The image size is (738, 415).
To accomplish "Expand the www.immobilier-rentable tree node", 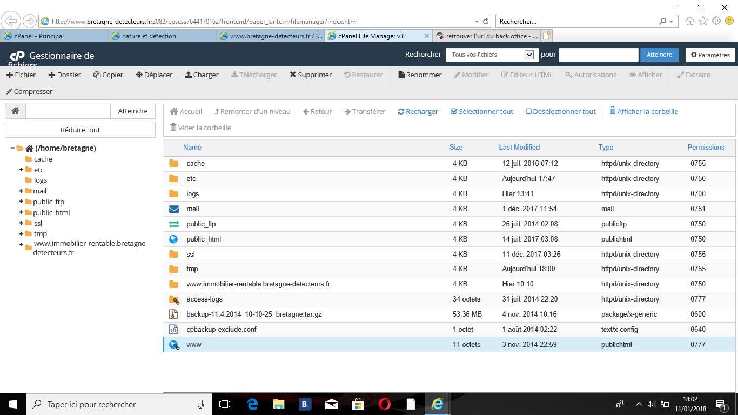I will (x=21, y=245).
